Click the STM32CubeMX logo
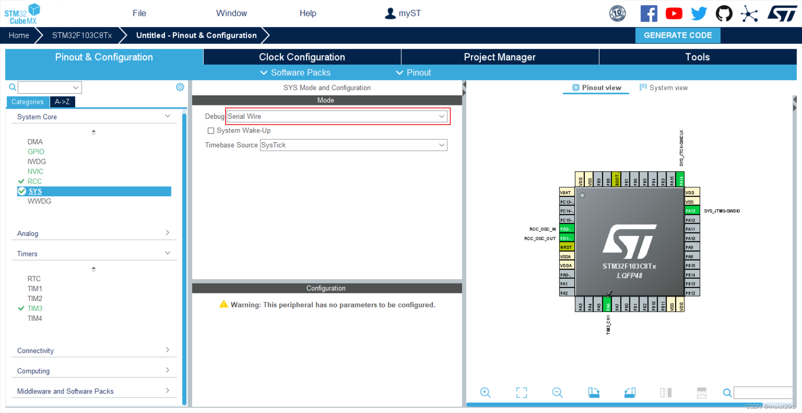 tap(22, 14)
